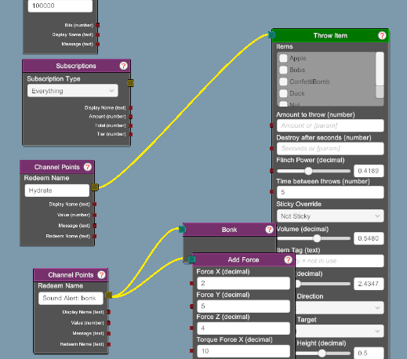The height and width of the screenshot is (359, 407).
Task: Open the Sticky Override dropdown
Action: [x=330, y=216]
